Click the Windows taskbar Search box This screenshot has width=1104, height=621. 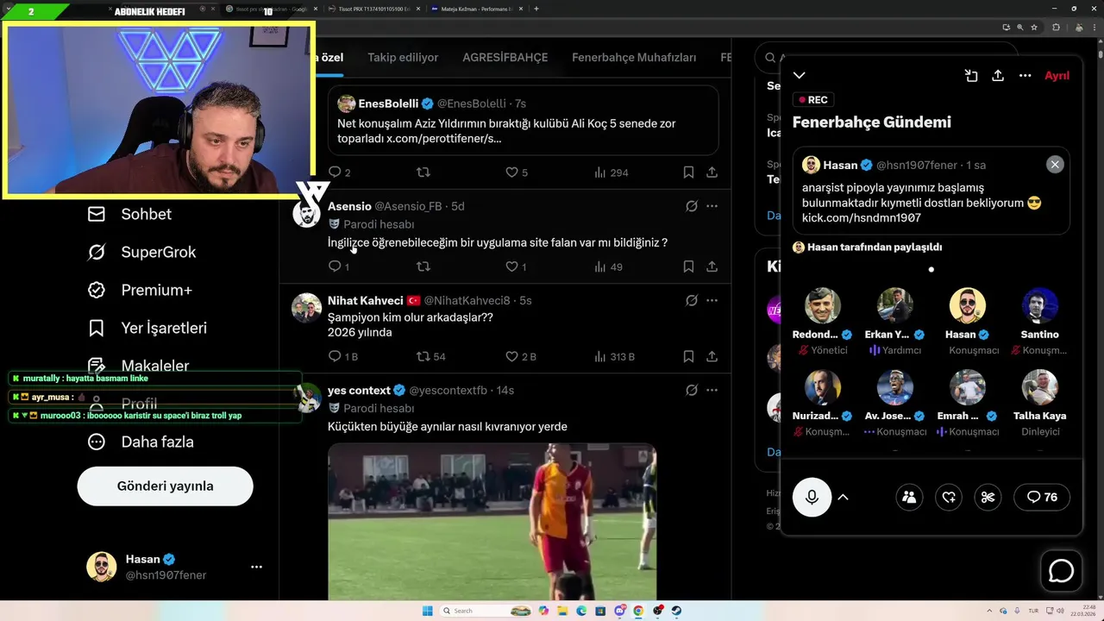click(x=487, y=611)
